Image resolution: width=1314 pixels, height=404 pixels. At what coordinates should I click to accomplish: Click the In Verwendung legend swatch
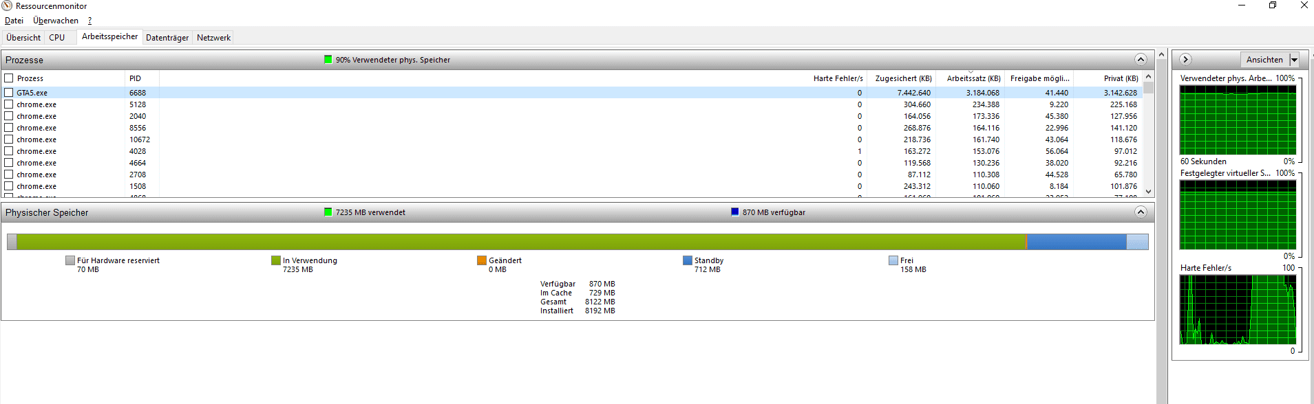[275, 260]
